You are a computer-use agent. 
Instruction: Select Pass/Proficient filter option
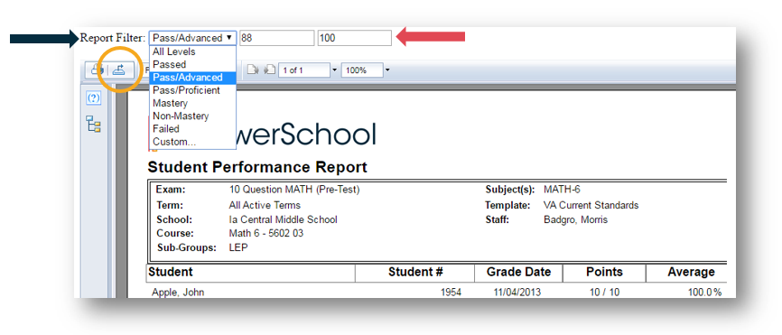click(x=192, y=90)
